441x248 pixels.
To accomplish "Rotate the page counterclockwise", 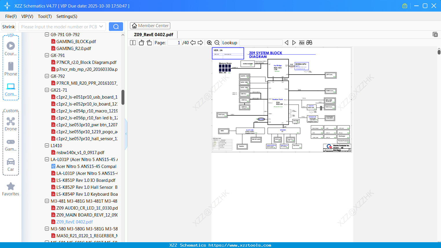I will click(141, 42).
